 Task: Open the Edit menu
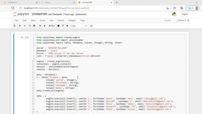[x=24, y=20]
